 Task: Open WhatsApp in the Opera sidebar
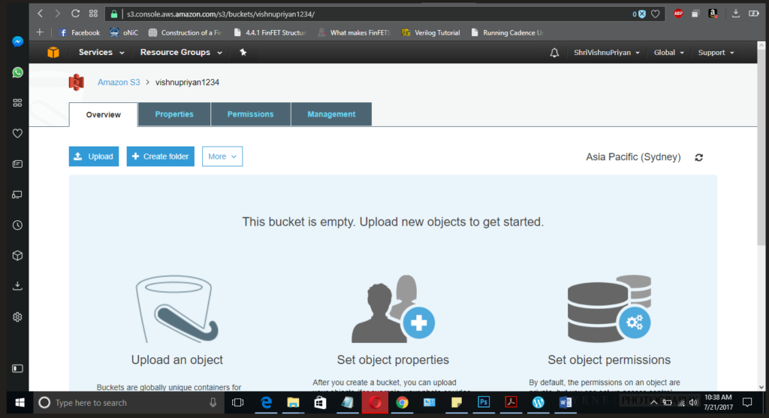pyautogui.click(x=17, y=73)
